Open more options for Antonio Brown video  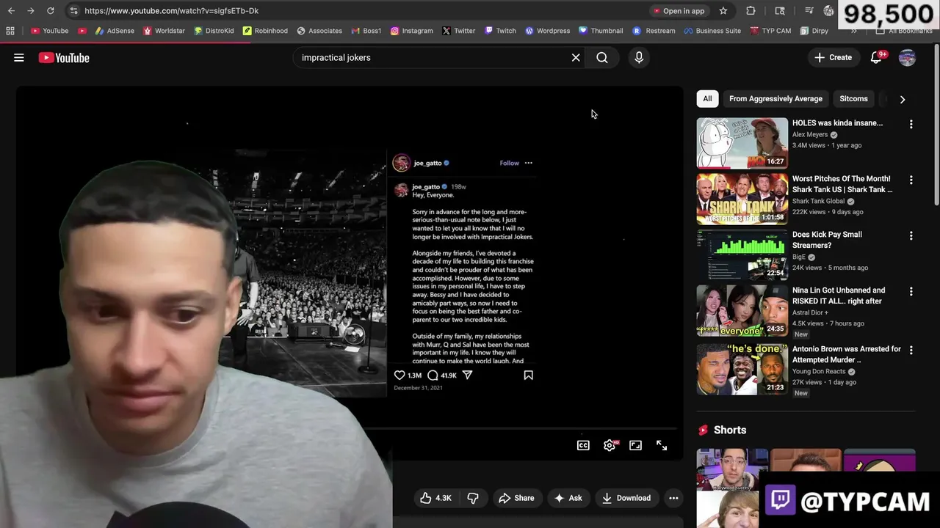[911, 351]
